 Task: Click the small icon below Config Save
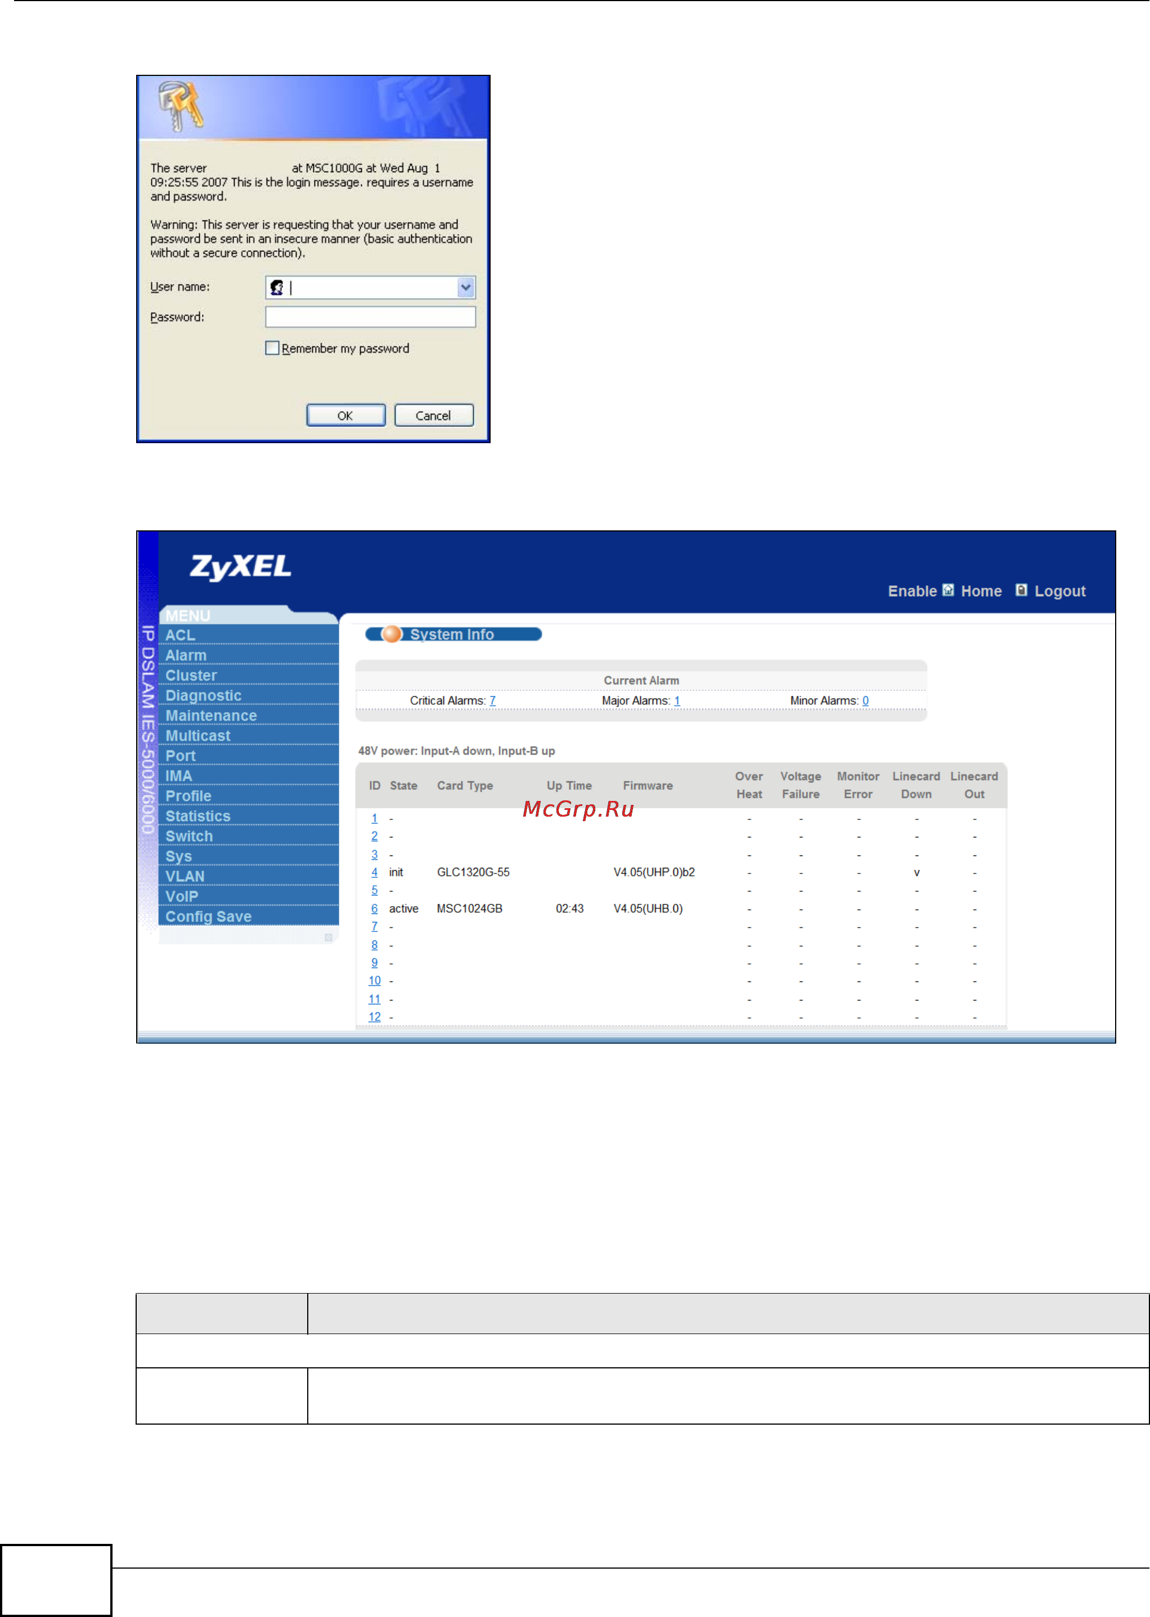click(328, 938)
